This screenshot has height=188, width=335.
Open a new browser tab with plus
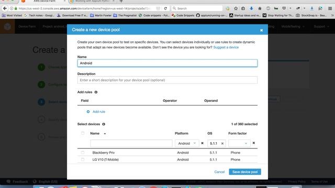coord(121,1)
